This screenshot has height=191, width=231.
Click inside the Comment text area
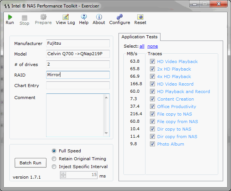coord(75,115)
